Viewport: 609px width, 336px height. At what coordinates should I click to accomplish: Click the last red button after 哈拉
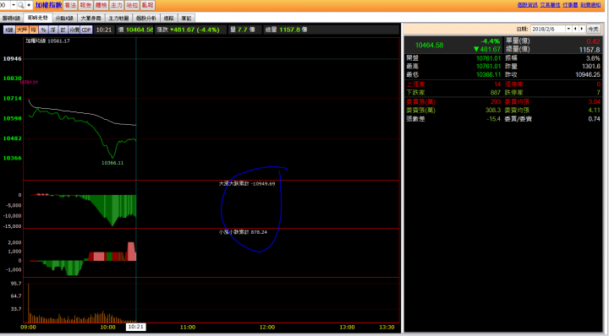pos(147,5)
